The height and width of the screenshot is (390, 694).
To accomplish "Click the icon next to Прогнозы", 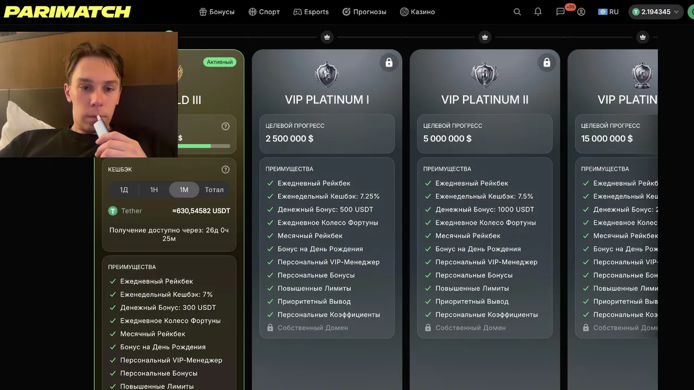I will pos(346,12).
